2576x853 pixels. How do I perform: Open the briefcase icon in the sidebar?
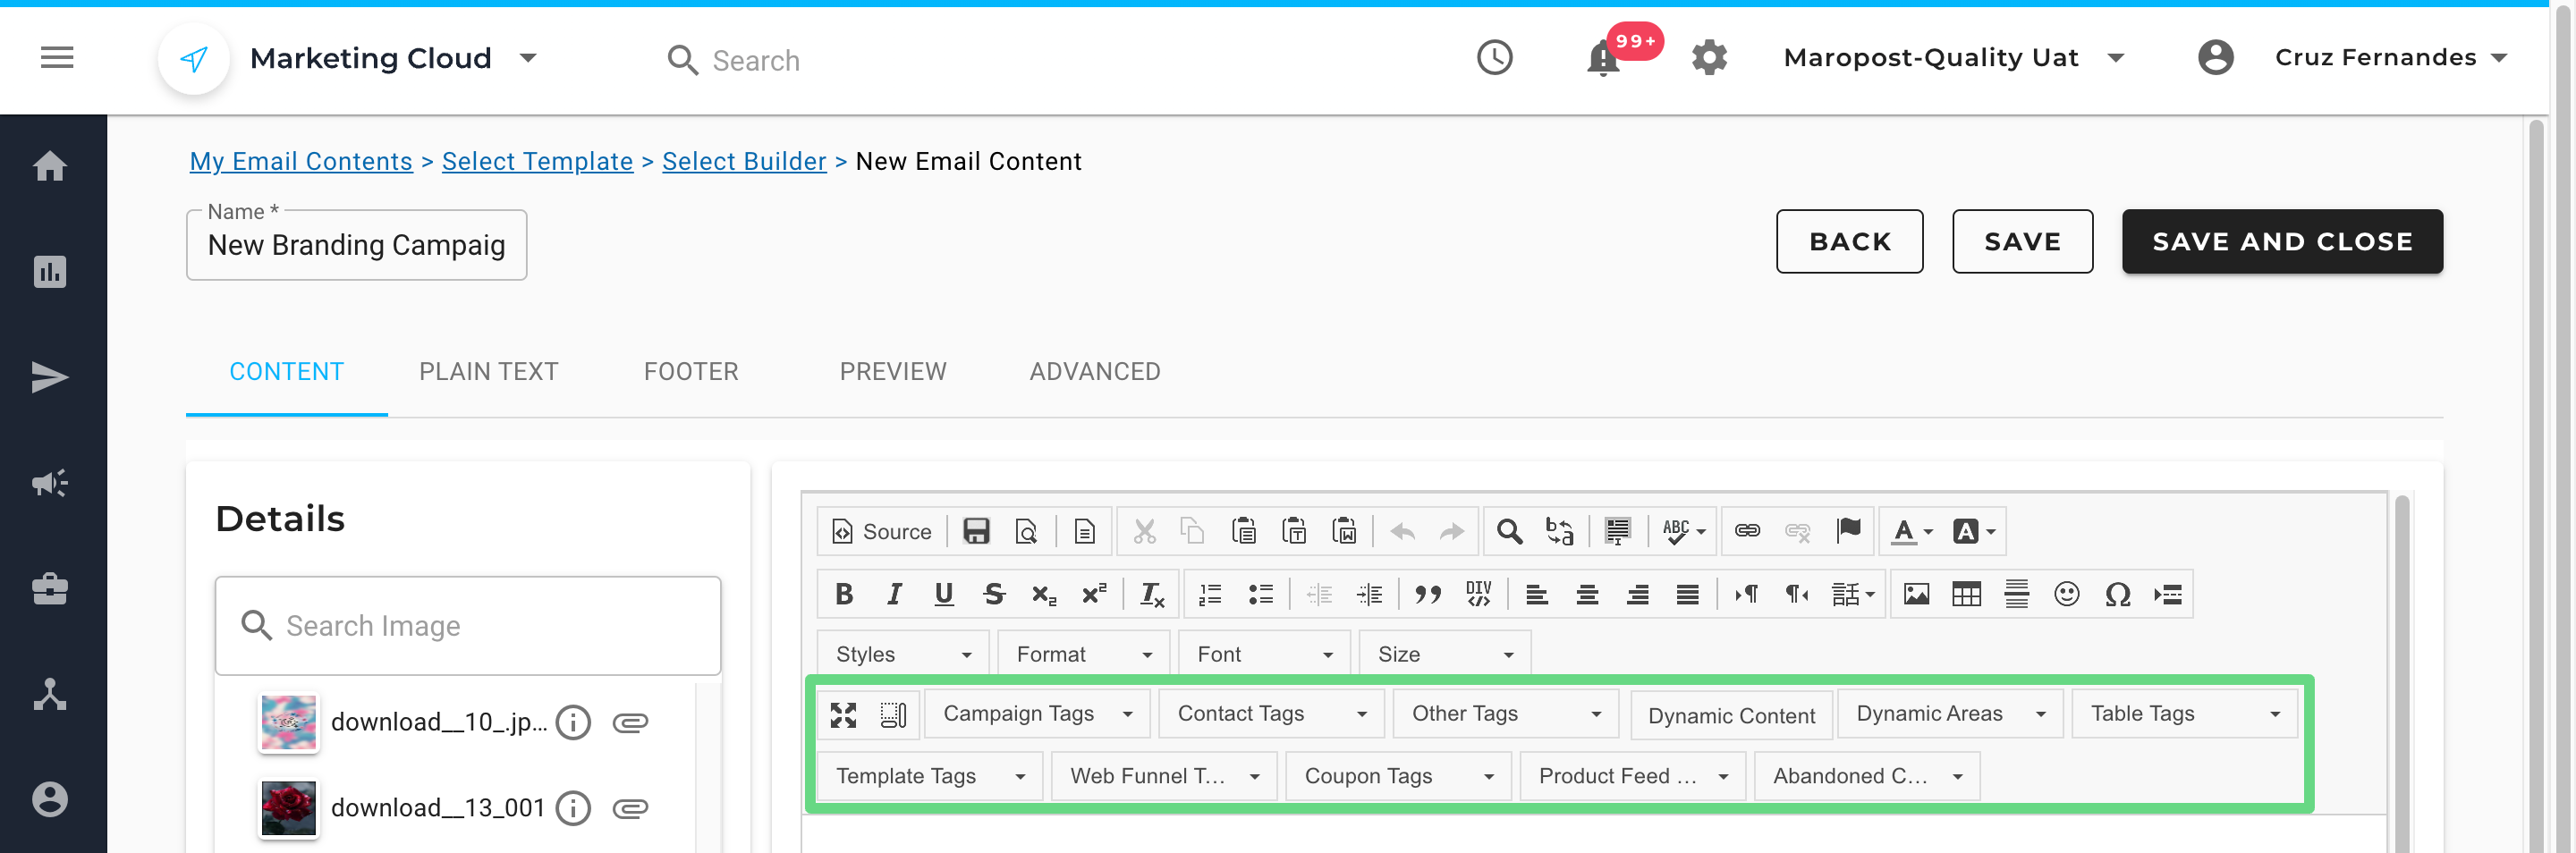click(x=50, y=589)
